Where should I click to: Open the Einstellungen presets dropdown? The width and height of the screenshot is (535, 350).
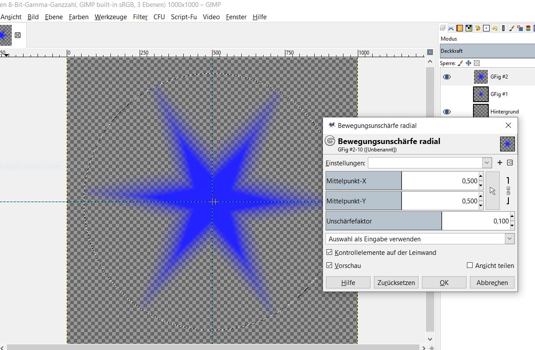(487, 163)
